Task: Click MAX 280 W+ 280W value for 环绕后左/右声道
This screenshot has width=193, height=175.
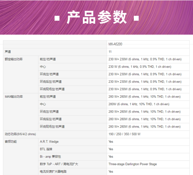Action: 144,119
